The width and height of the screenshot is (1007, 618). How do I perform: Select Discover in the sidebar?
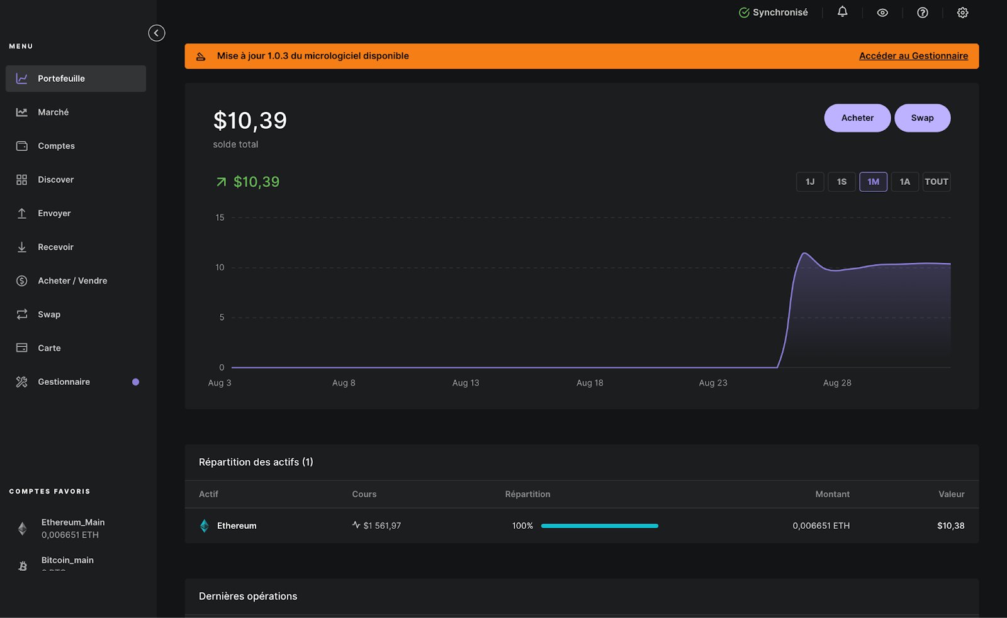55,180
